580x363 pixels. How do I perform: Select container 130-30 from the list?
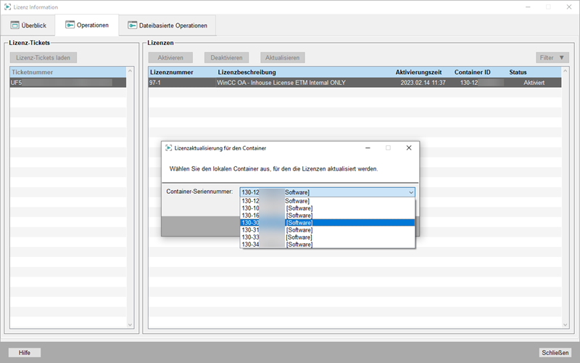click(327, 223)
